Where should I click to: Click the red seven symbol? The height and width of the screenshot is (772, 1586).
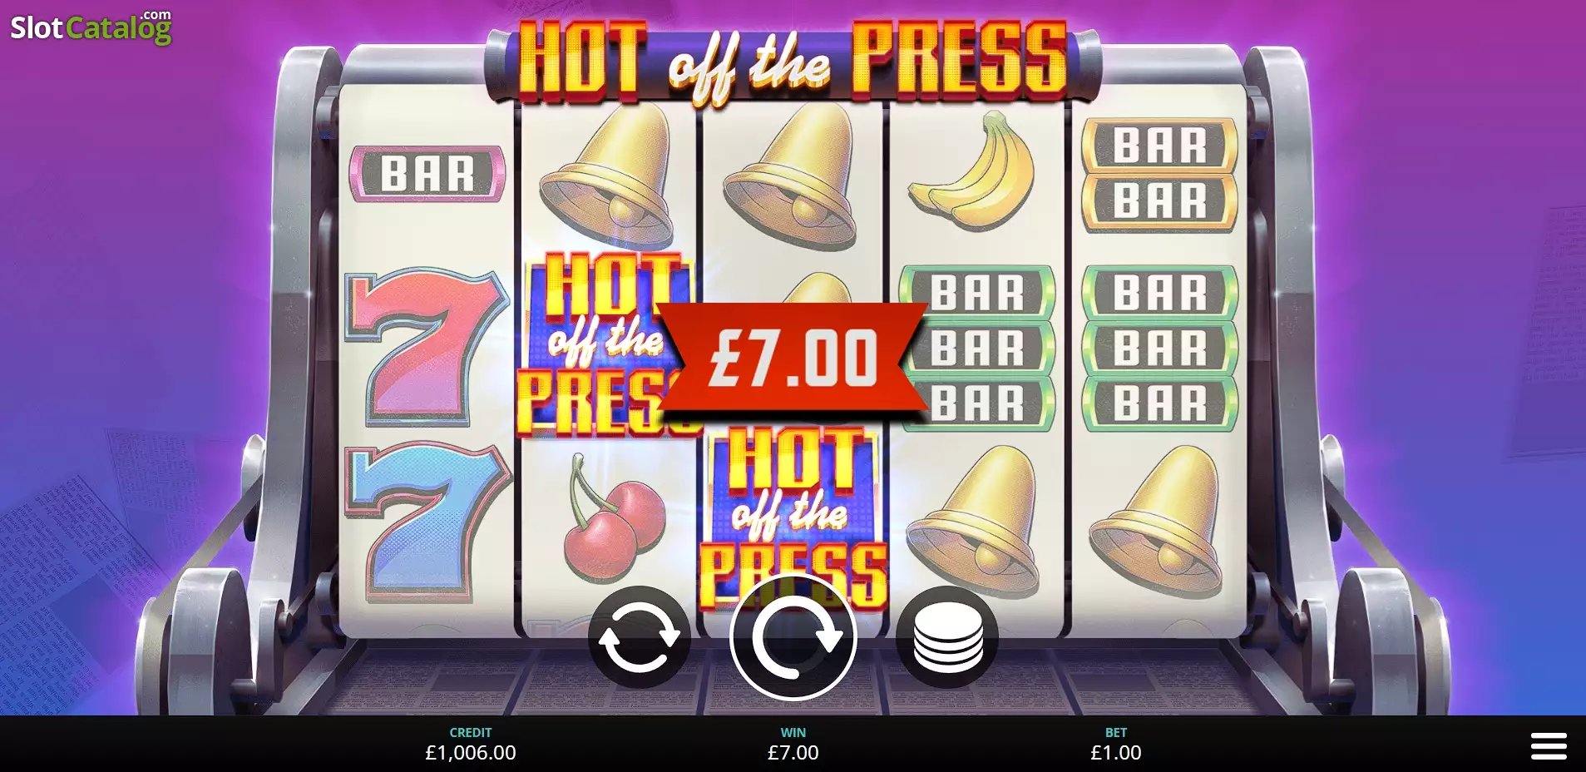tap(426, 344)
